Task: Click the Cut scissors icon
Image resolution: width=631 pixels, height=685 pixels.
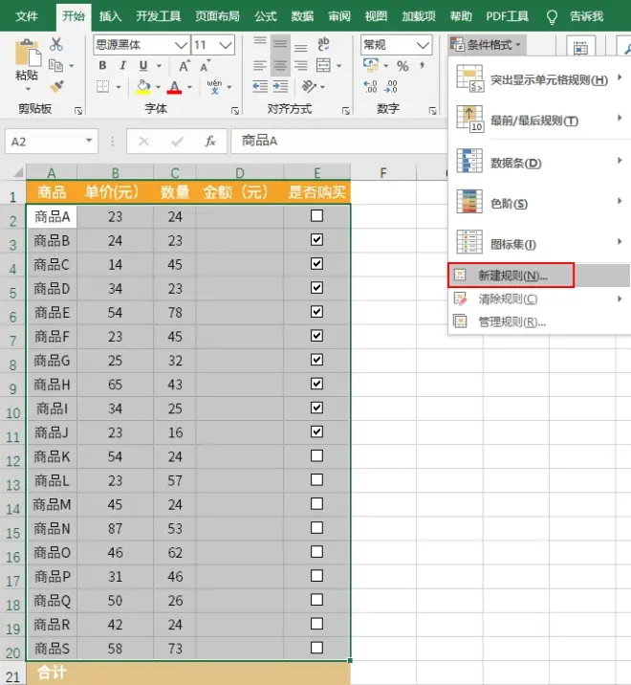Action: pyautogui.click(x=55, y=44)
